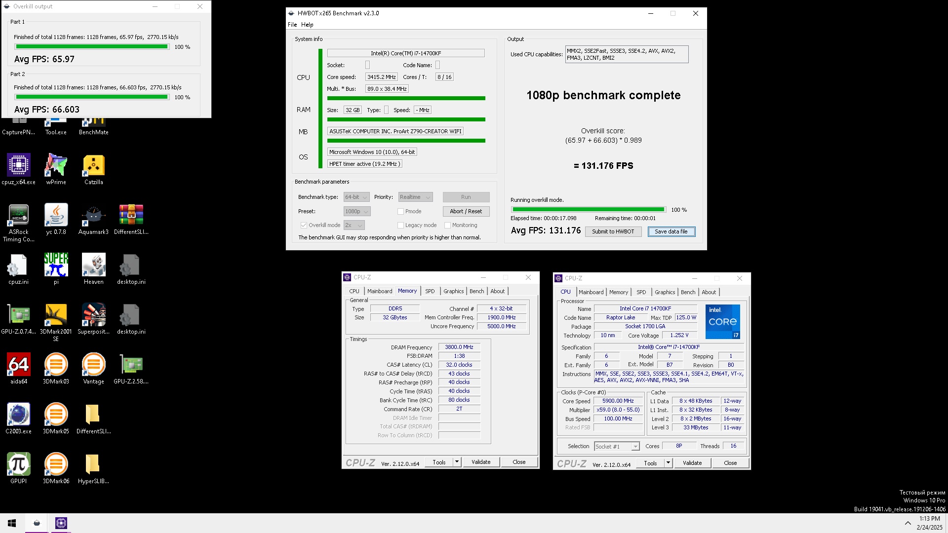
Task: Launch aida64 desktop icon
Action: (19, 369)
